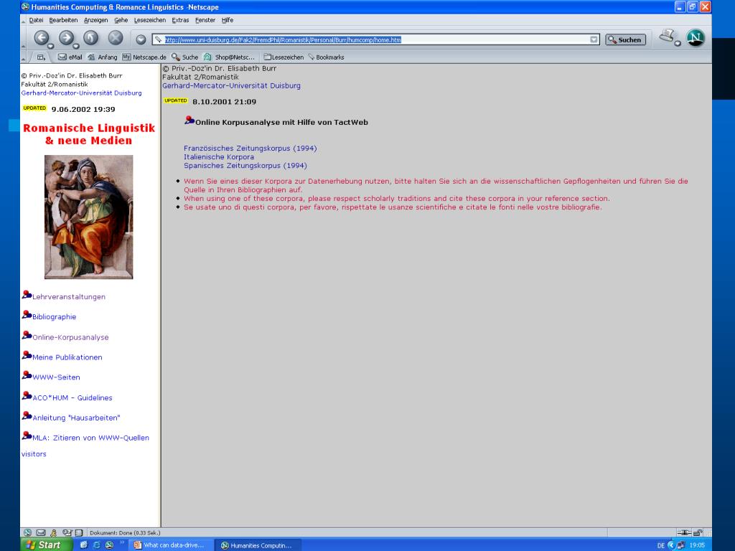Open Gerhard-Mercator-Universität Duisburg link in left frame
Image resolution: width=735 pixels, height=551 pixels.
coord(81,93)
